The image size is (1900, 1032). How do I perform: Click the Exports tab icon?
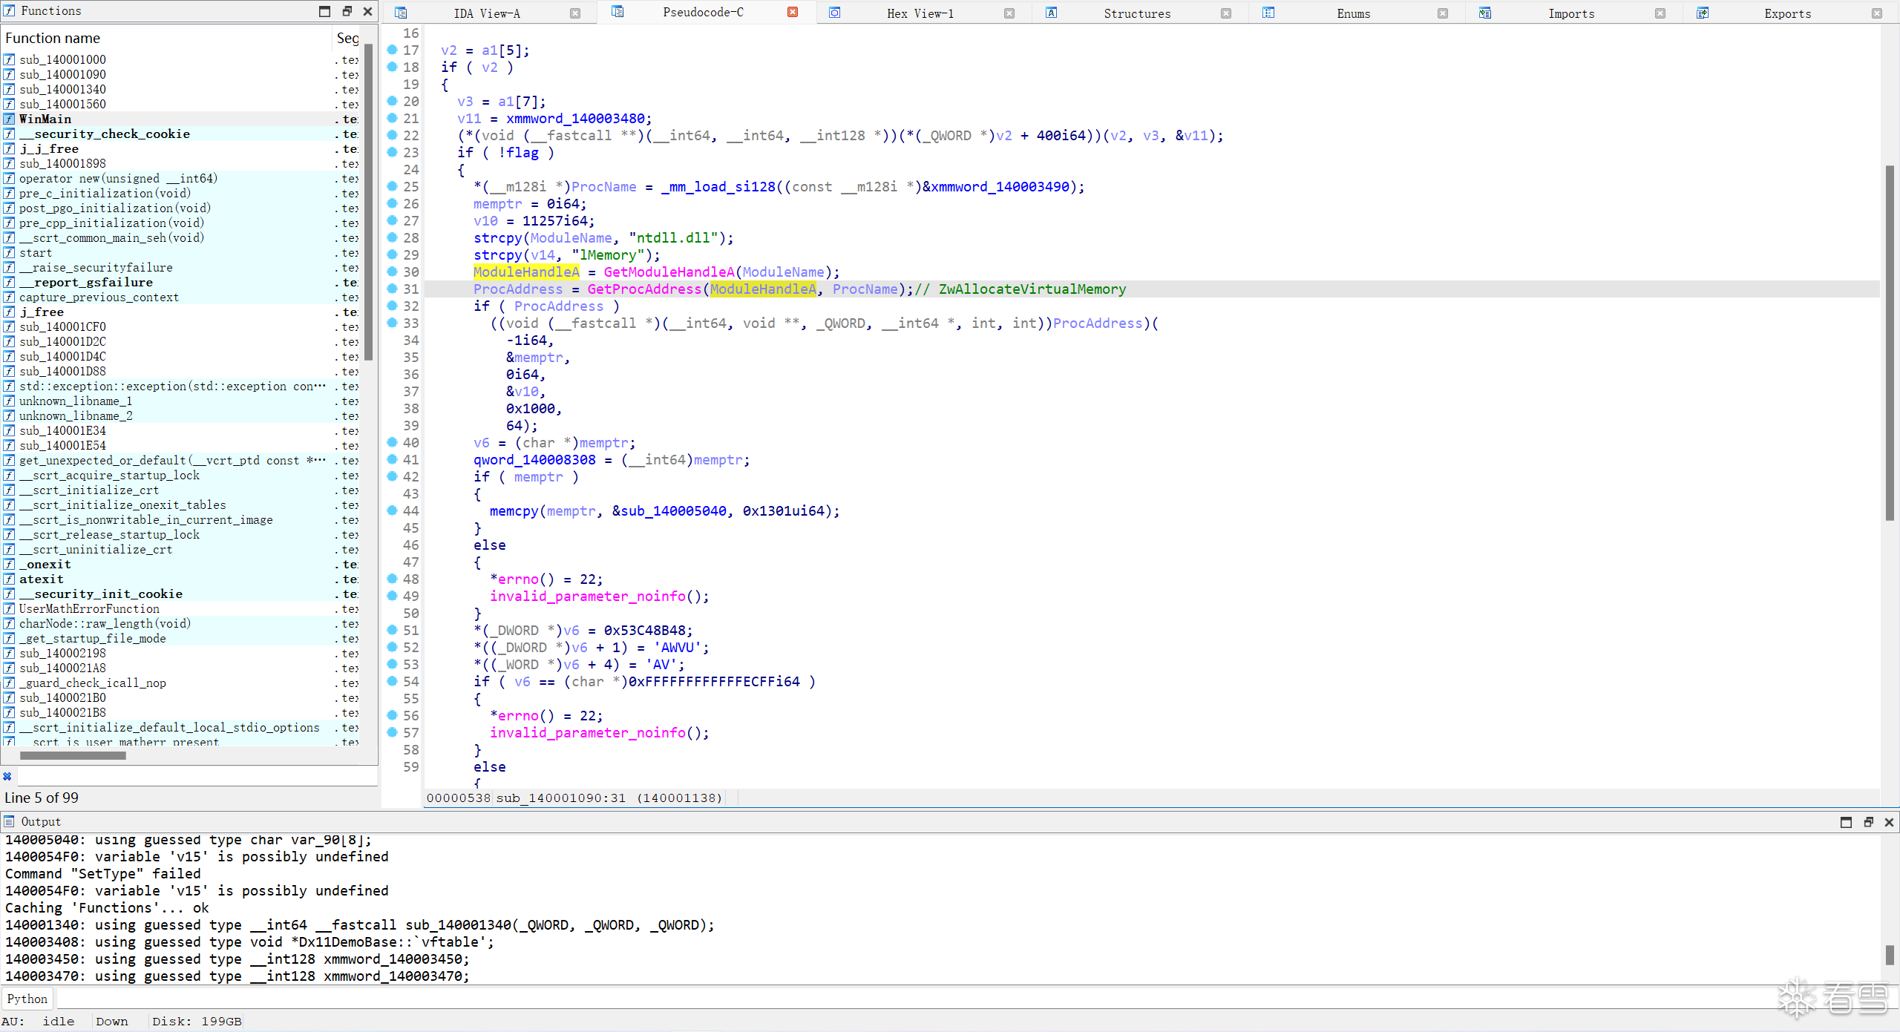(x=1703, y=13)
